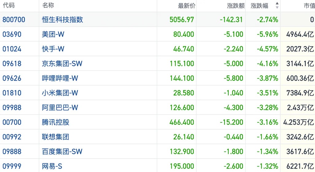Select the 京东集团-SW stock name
This screenshot has height=172, width=315.
(x=62, y=64)
